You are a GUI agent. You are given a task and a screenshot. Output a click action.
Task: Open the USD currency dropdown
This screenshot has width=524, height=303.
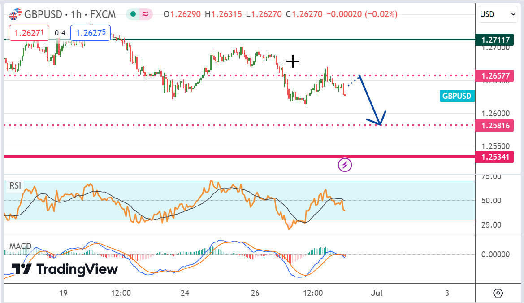498,14
